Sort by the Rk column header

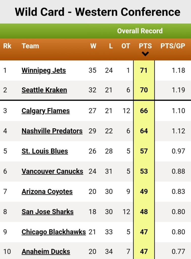(7, 46)
